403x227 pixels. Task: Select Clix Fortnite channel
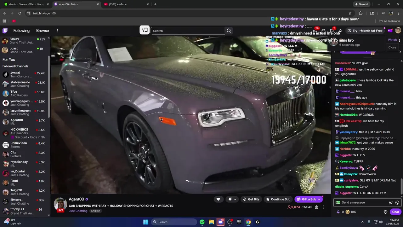tap(24, 154)
